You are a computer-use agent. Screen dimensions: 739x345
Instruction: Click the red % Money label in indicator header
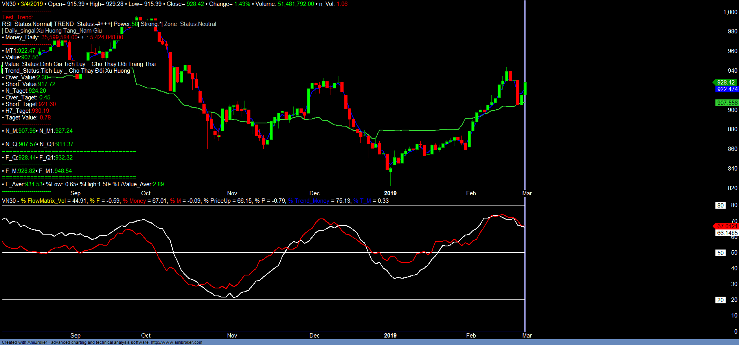click(134, 201)
